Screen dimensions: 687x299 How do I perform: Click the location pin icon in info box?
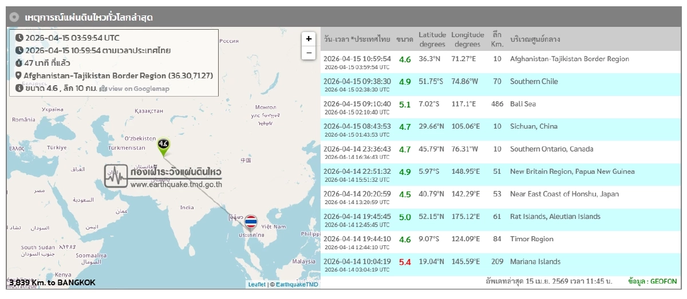pos(19,75)
